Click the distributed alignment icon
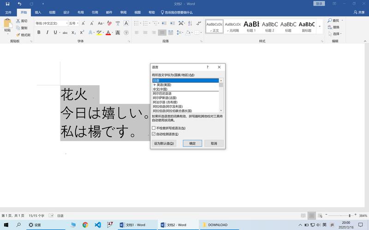This screenshot has height=230, width=369. pos(171,33)
